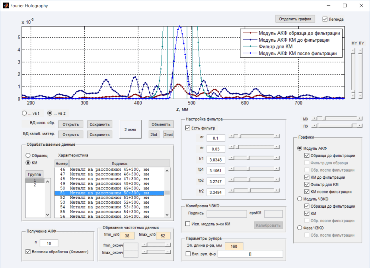370x268 pixels.
Task: Disable Весовая обработка (Хэмминг)
Action: pyautogui.click(x=29, y=251)
